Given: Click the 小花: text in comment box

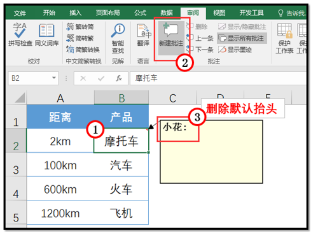Looking at the screenshot, I should coord(175,127).
